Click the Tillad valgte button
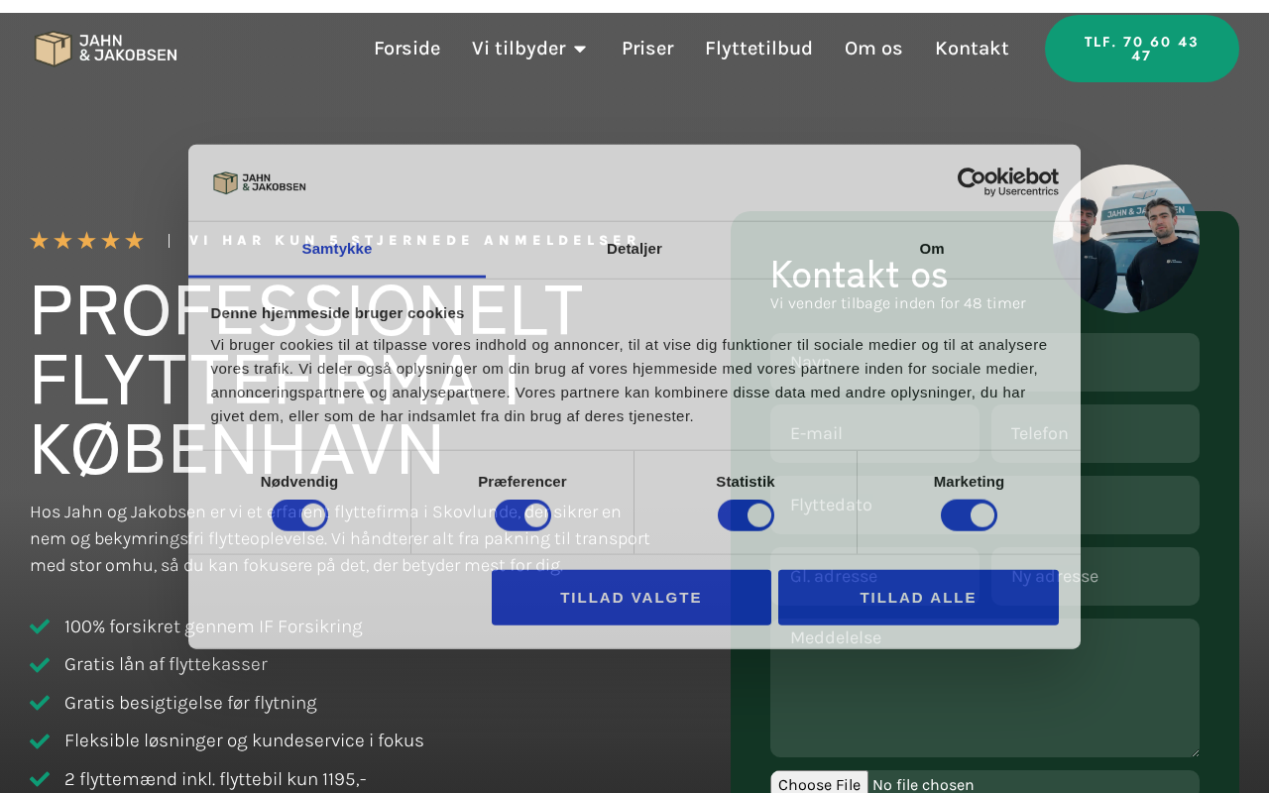Viewport: 1269px width, 793px height. tap(632, 598)
